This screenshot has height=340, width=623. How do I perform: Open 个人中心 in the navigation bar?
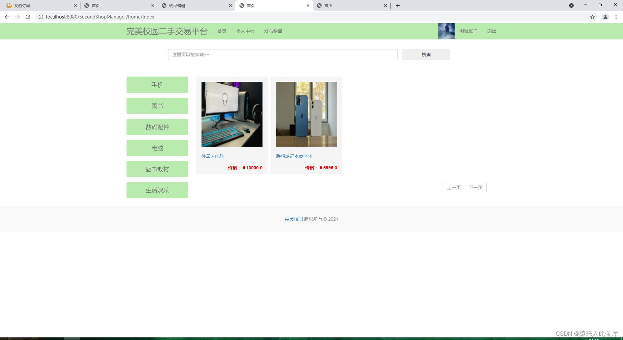(x=245, y=31)
